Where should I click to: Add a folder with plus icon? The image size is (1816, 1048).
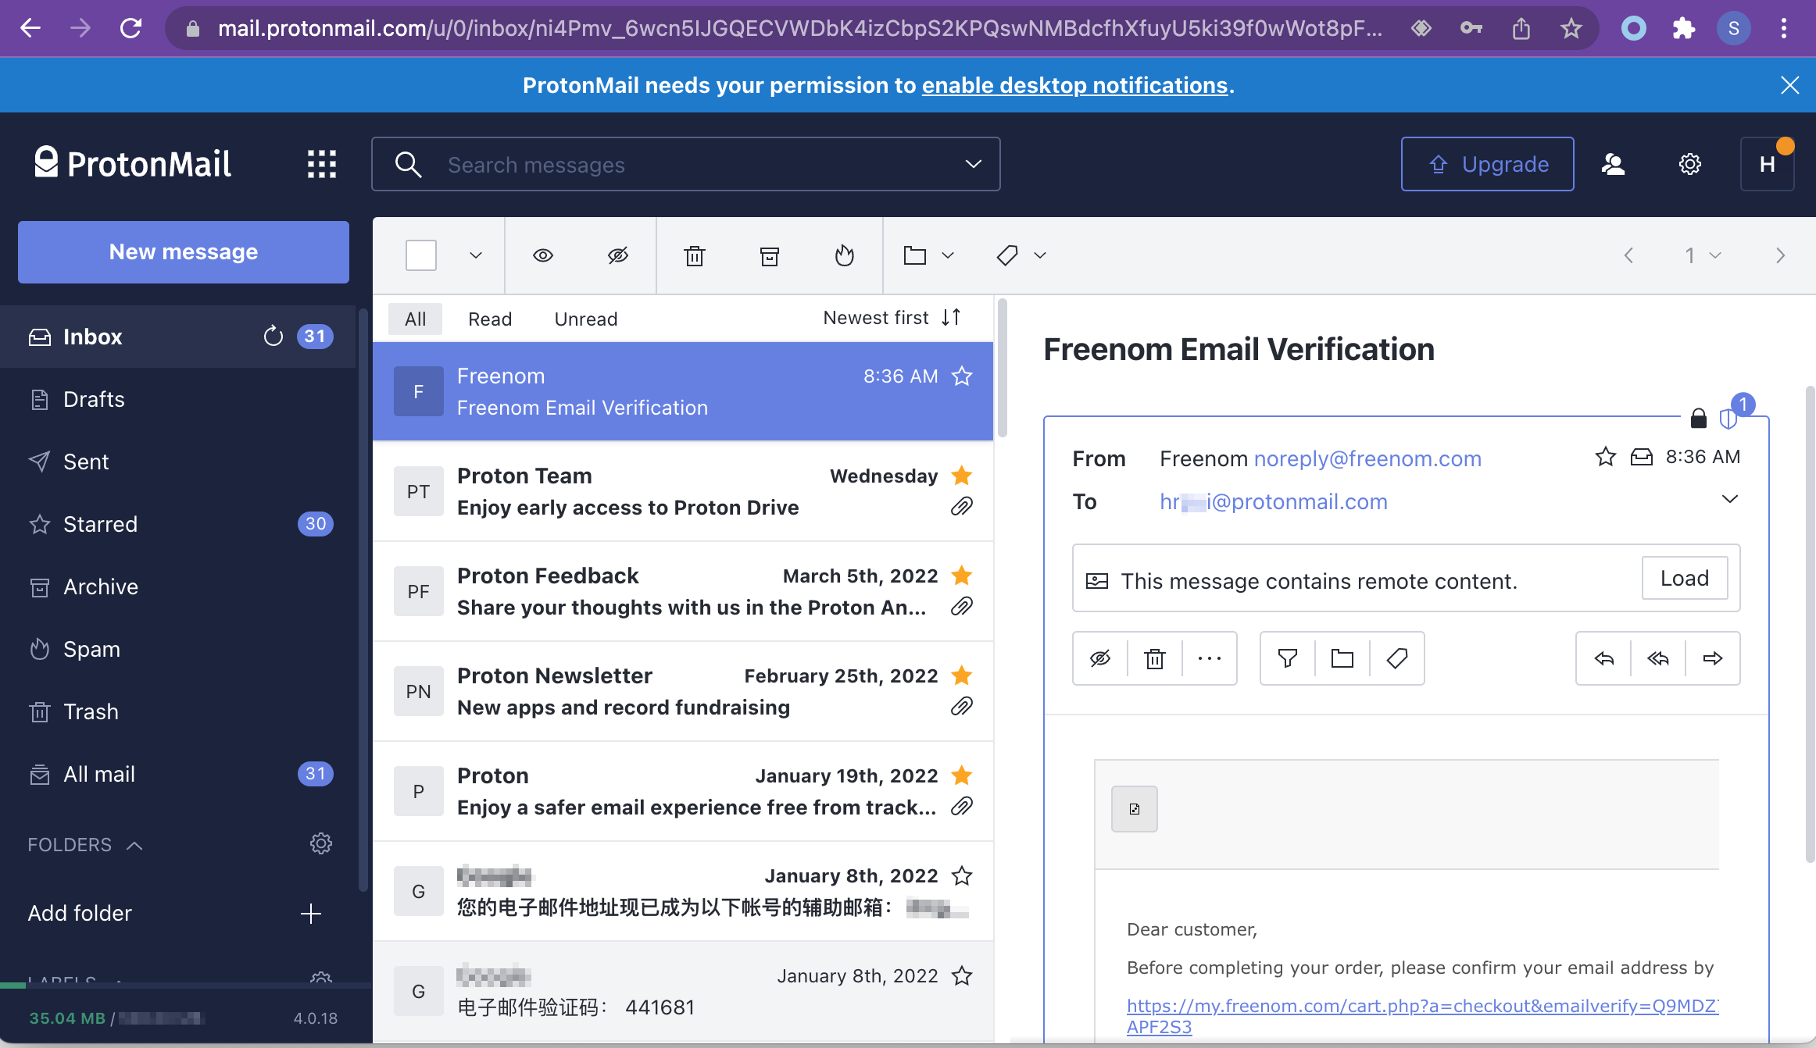[x=311, y=914]
